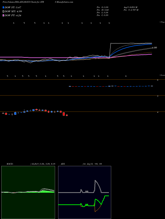This screenshot has width=165, height=219.
Task: Select the 'DOW MT: 4.99' legend text
Action: point(13,12)
